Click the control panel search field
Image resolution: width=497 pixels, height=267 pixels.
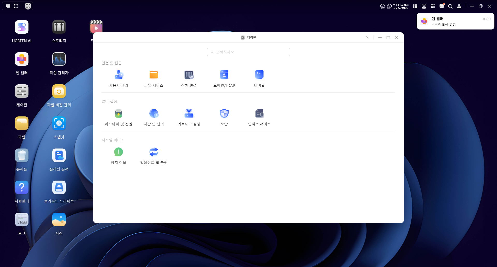(248, 52)
